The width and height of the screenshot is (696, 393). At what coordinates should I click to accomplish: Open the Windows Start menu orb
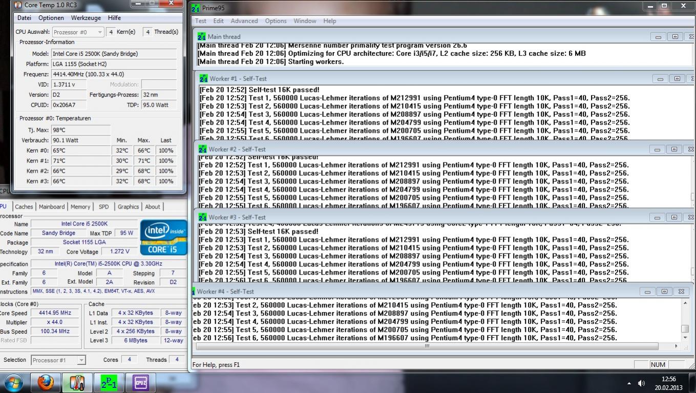(x=14, y=383)
